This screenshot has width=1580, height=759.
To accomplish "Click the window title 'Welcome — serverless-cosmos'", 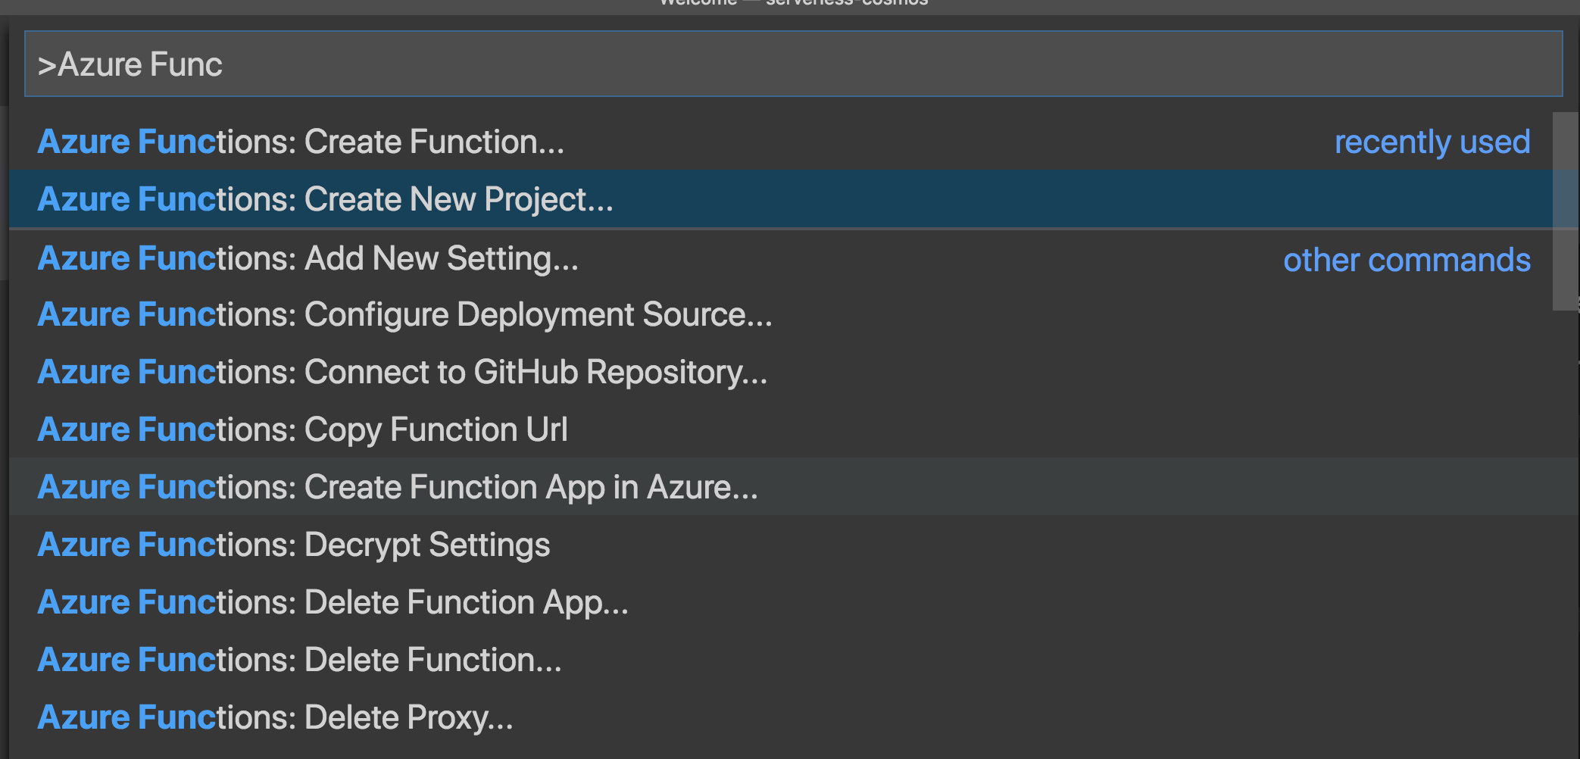I will [x=792, y=3].
